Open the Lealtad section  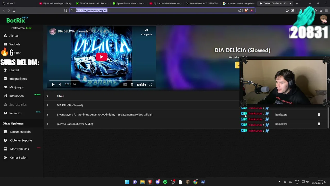coord(14,70)
